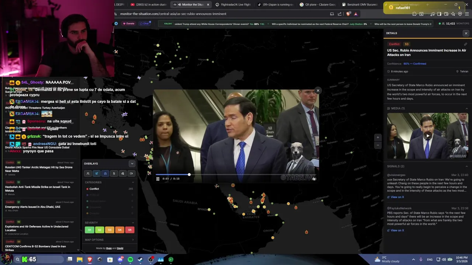Open Brave Rewards triangle icon
This screenshot has width=472, height=265.
coord(355,14)
